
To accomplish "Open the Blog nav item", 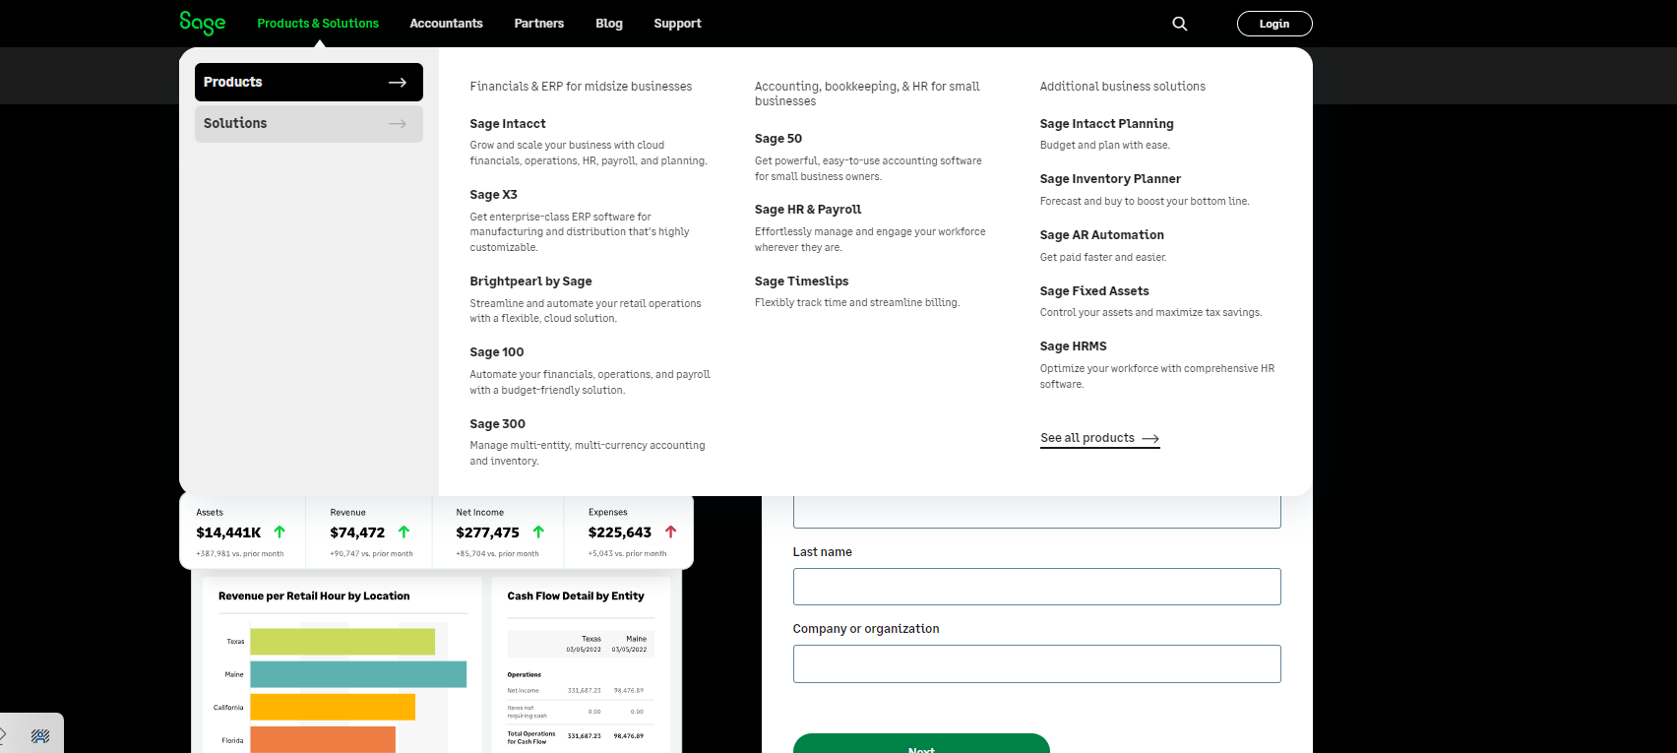I will (609, 24).
